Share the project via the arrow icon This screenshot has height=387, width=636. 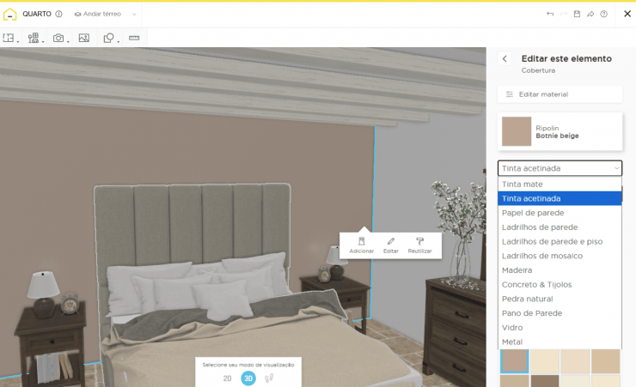tap(590, 14)
